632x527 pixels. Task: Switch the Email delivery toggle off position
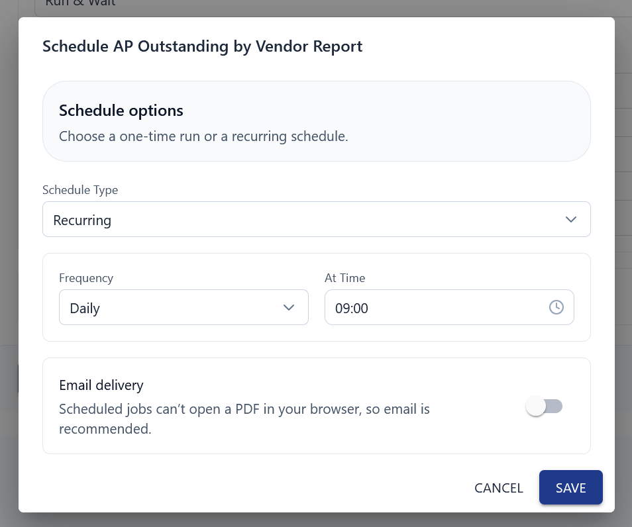(544, 406)
